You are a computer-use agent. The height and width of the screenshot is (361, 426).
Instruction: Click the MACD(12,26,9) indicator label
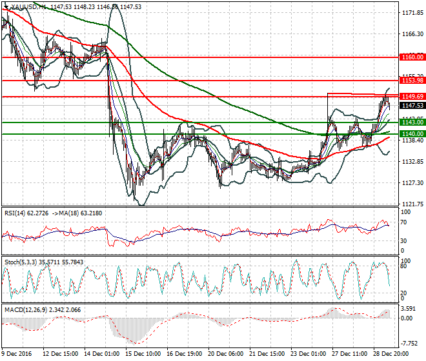[x=26, y=310]
